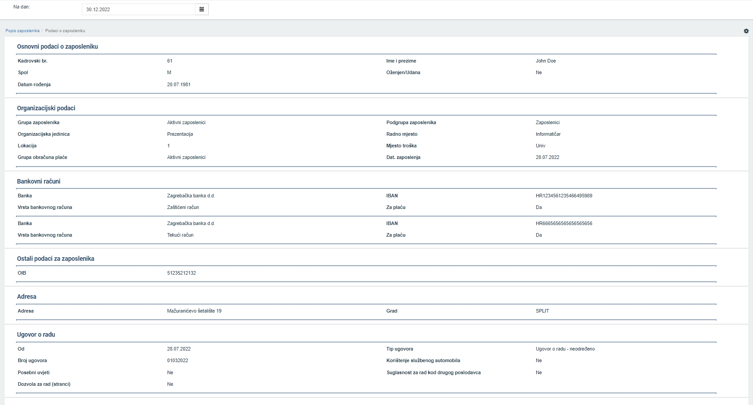Click the Mjesto troška value Univ

(x=540, y=146)
